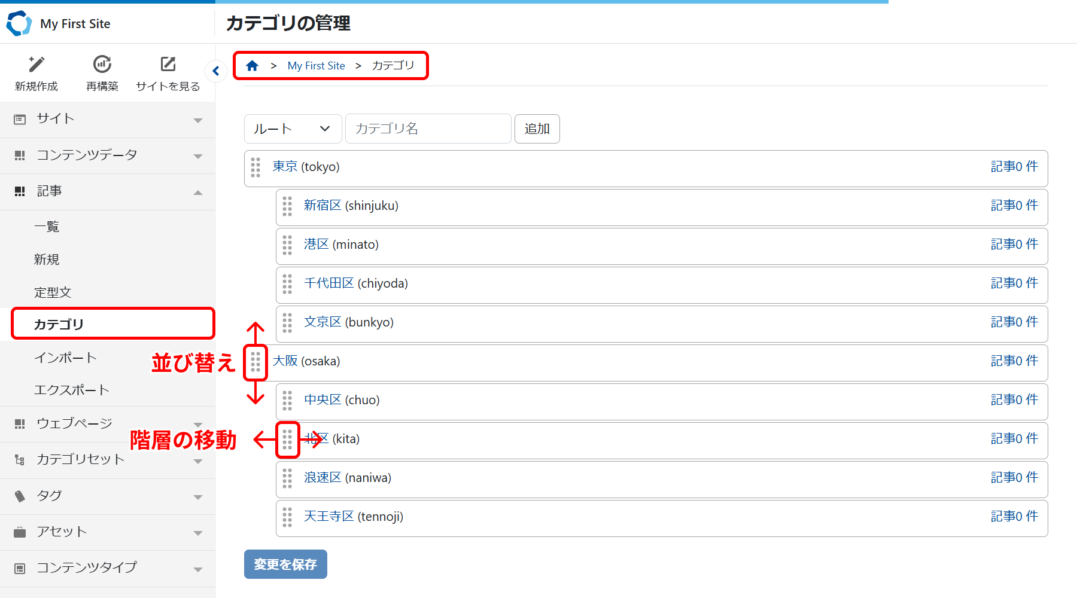Click the 新規作成 pencil icon
This screenshot has width=1077, height=598.
click(x=36, y=65)
